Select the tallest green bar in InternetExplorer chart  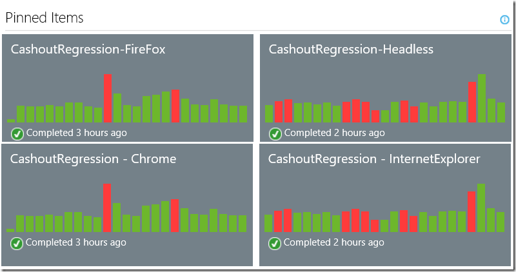(x=481, y=208)
